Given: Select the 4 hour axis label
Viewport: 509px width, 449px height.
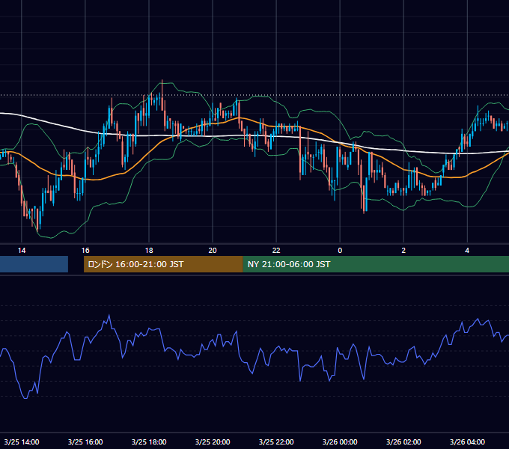Looking at the screenshot, I should coord(467,251).
